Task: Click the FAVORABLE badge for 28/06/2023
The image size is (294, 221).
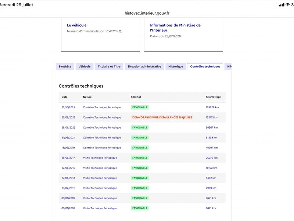Action: click(x=140, y=127)
